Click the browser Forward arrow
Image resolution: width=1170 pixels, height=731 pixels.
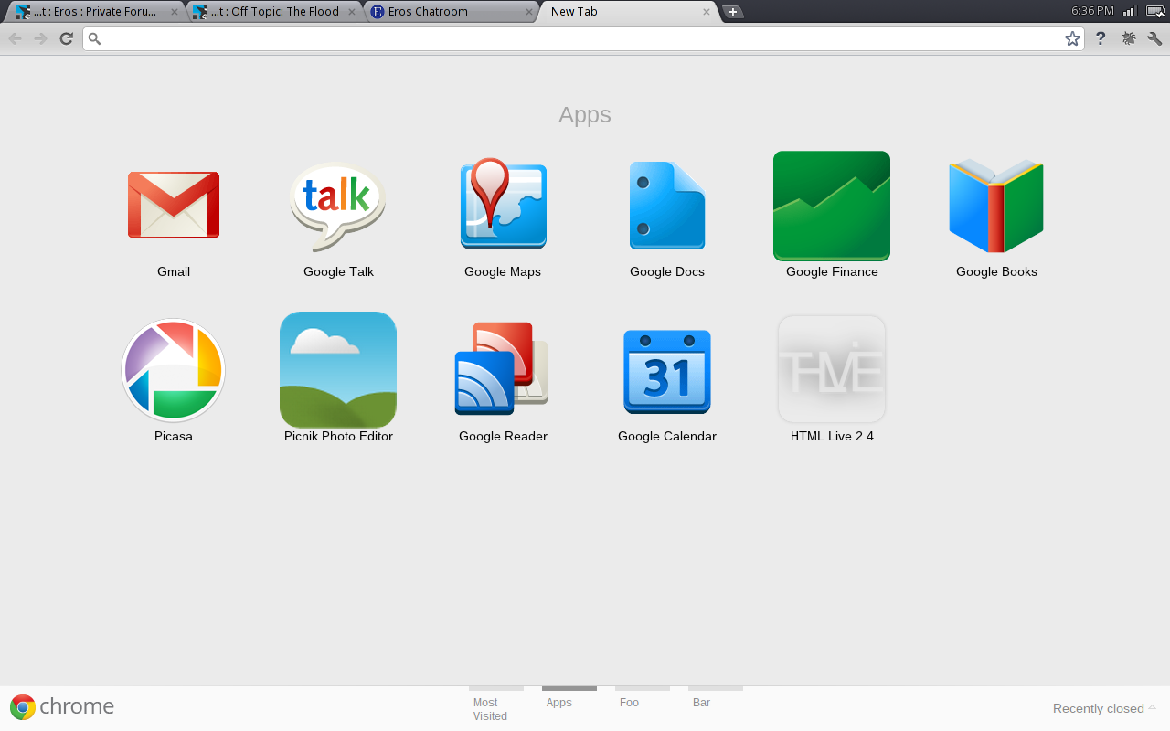40,38
